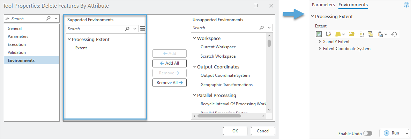Open the clipboard extent dropdown arrow
Image resolution: width=411 pixels, height=139 pixels.
click(x=386, y=34)
